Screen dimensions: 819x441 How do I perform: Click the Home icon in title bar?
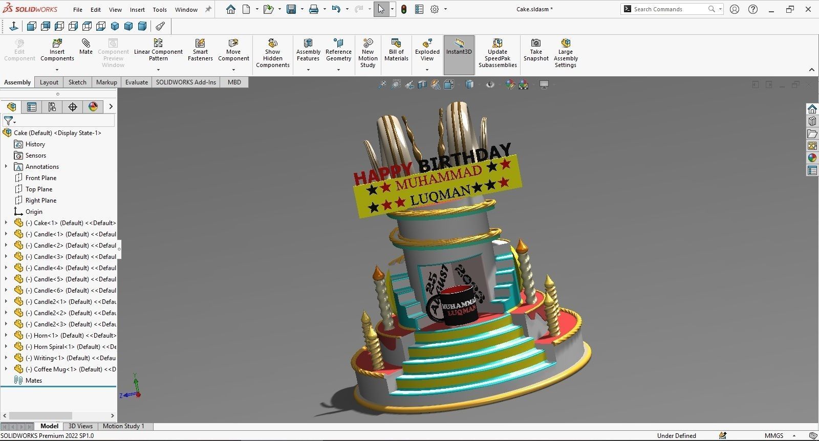pos(231,9)
